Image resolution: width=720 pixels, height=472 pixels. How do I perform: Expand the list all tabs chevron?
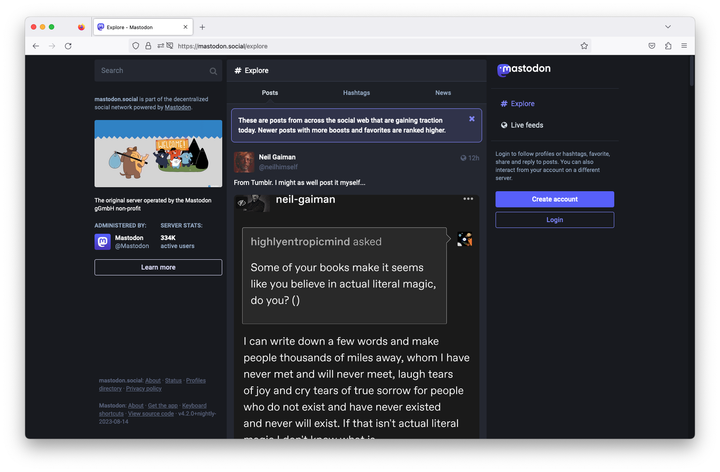tap(668, 27)
